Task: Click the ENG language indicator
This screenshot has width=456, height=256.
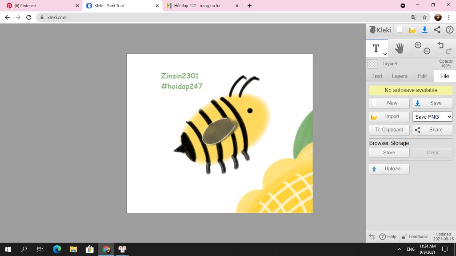Action: (x=411, y=249)
